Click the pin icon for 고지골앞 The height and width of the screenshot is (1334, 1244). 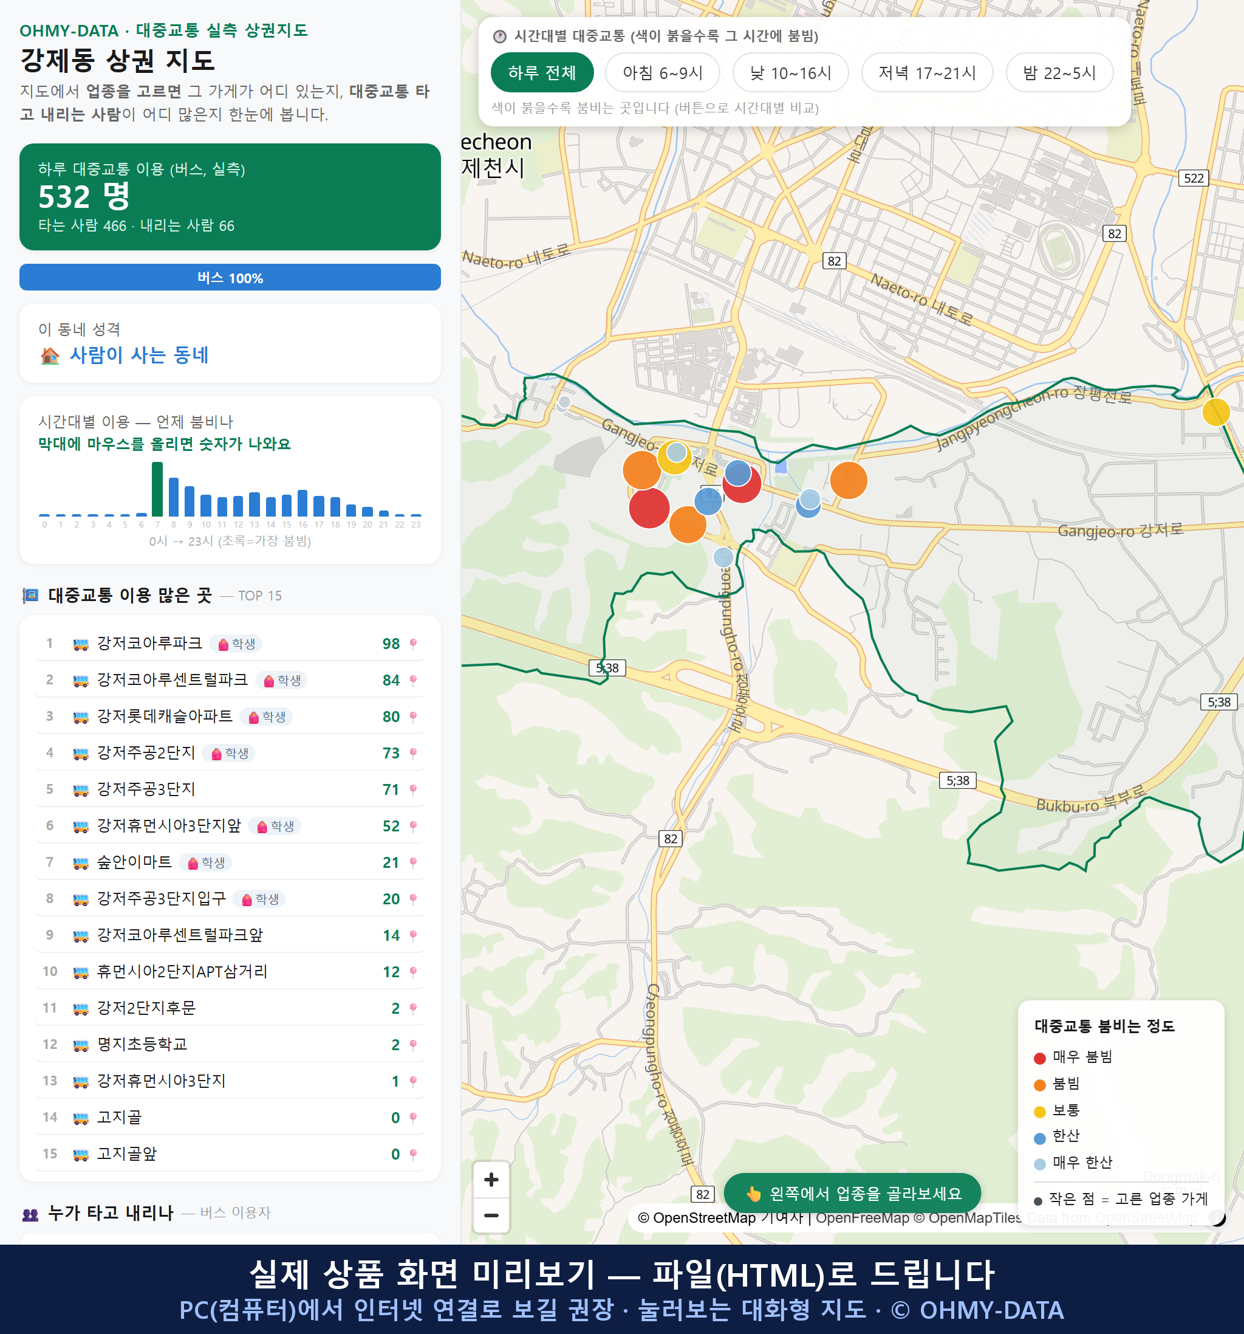pos(413,1154)
